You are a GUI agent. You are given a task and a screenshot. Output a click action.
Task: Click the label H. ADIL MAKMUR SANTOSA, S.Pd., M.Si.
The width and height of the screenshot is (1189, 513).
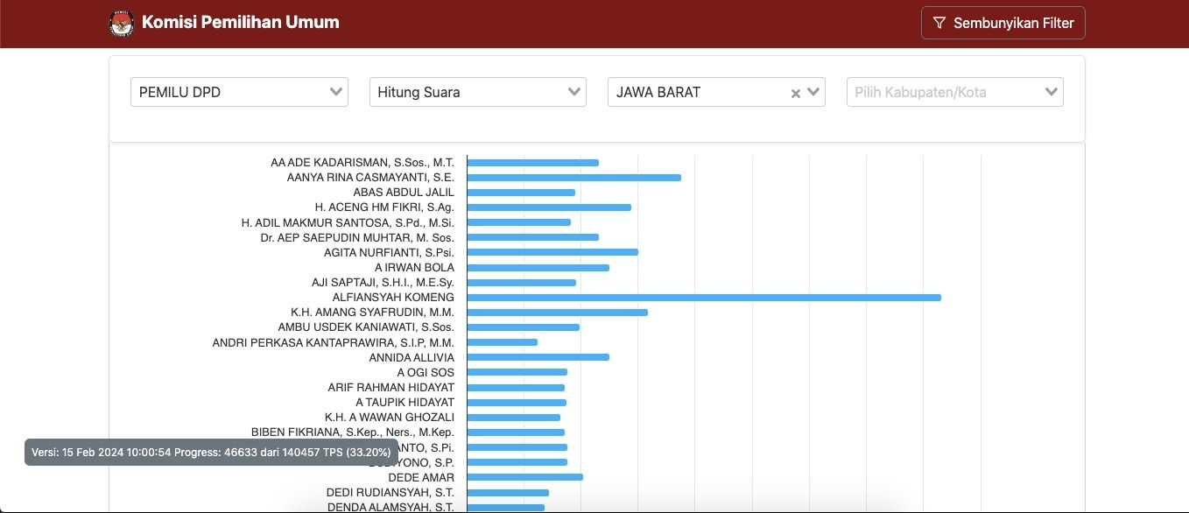pyautogui.click(x=348, y=222)
